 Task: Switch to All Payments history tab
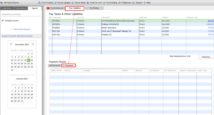coord(55,65)
